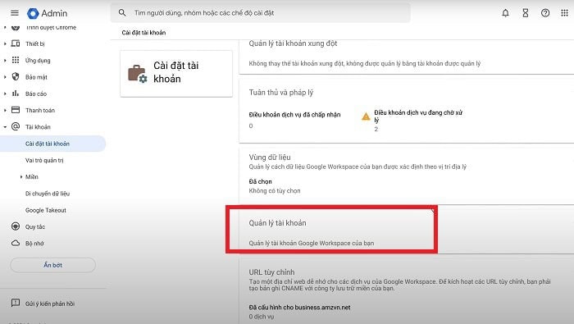Viewport: 574px width, 324px height.
Task: Click the 0 dịch vụ value
Action: point(261,317)
